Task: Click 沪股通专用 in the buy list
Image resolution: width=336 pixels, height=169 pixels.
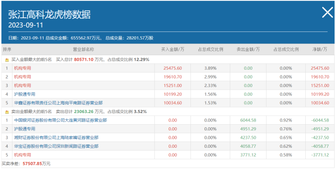Action: [24, 94]
